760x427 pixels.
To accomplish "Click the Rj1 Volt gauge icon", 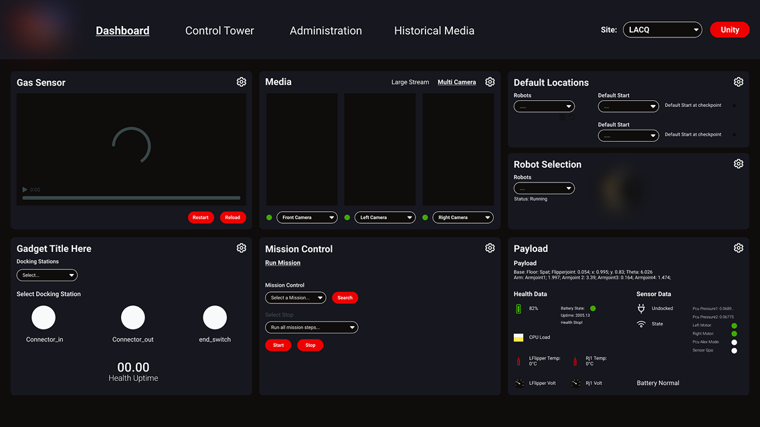I will pyautogui.click(x=576, y=383).
